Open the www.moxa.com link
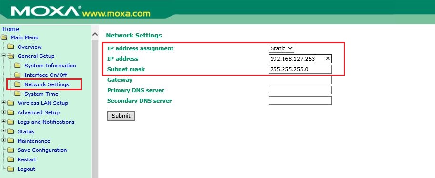435x178 pixels. tap(116, 14)
